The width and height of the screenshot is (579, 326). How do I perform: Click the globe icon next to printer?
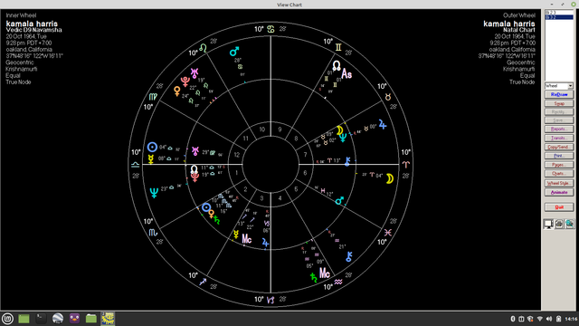(569, 224)
